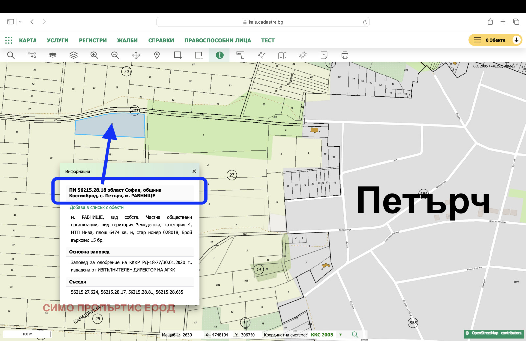Choose the remove-from-selection rectangle tool

coord(199,55)
